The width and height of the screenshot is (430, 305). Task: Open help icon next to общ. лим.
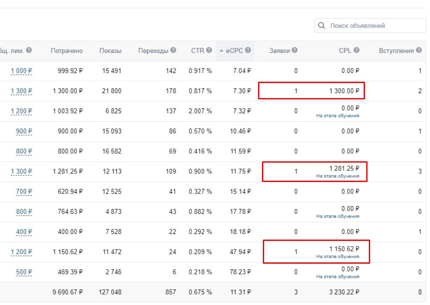29,50
